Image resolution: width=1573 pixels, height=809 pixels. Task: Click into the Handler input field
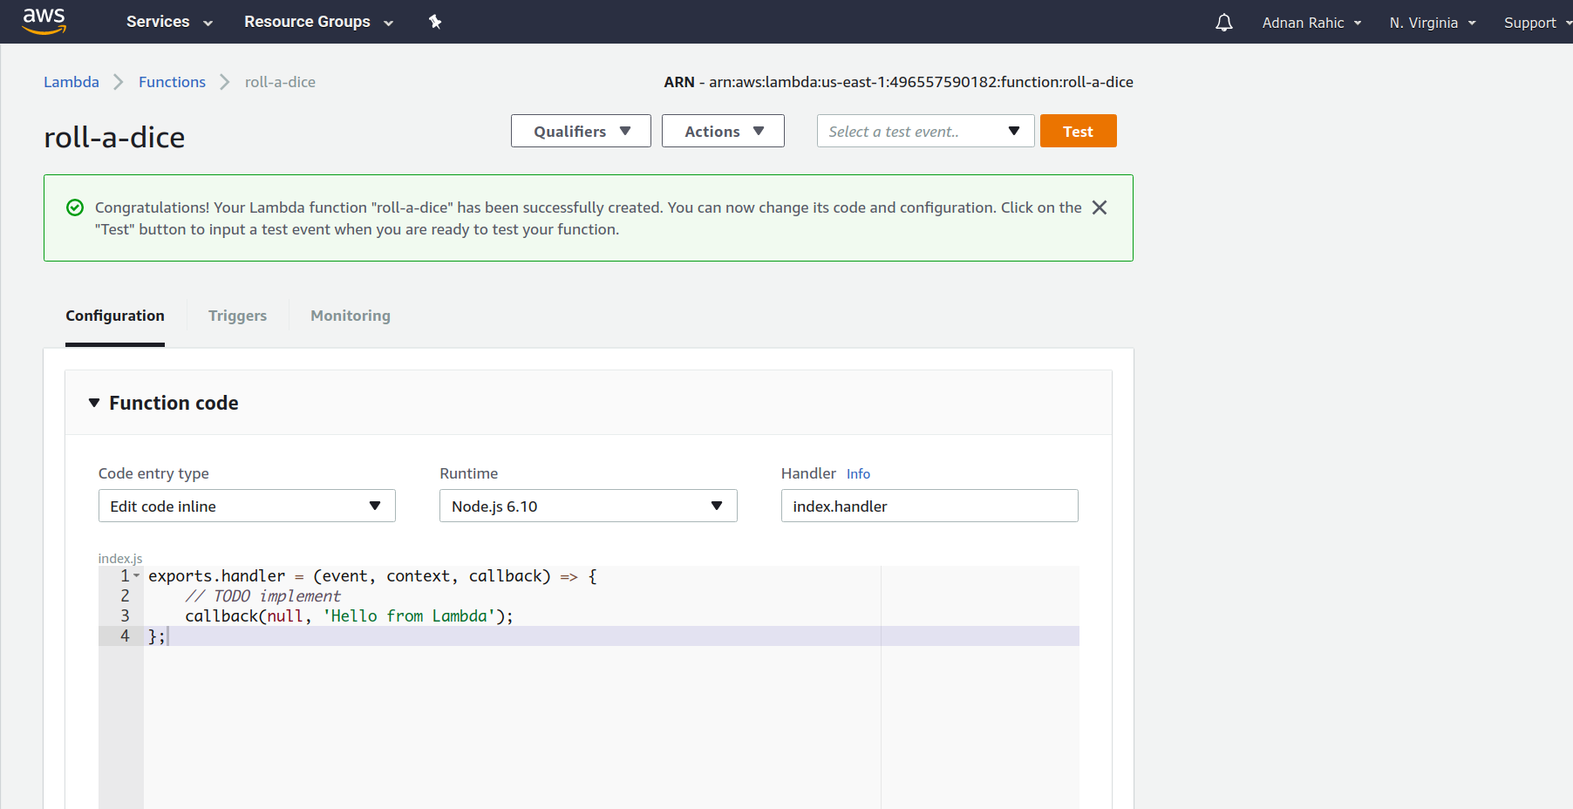pos(929,506)
